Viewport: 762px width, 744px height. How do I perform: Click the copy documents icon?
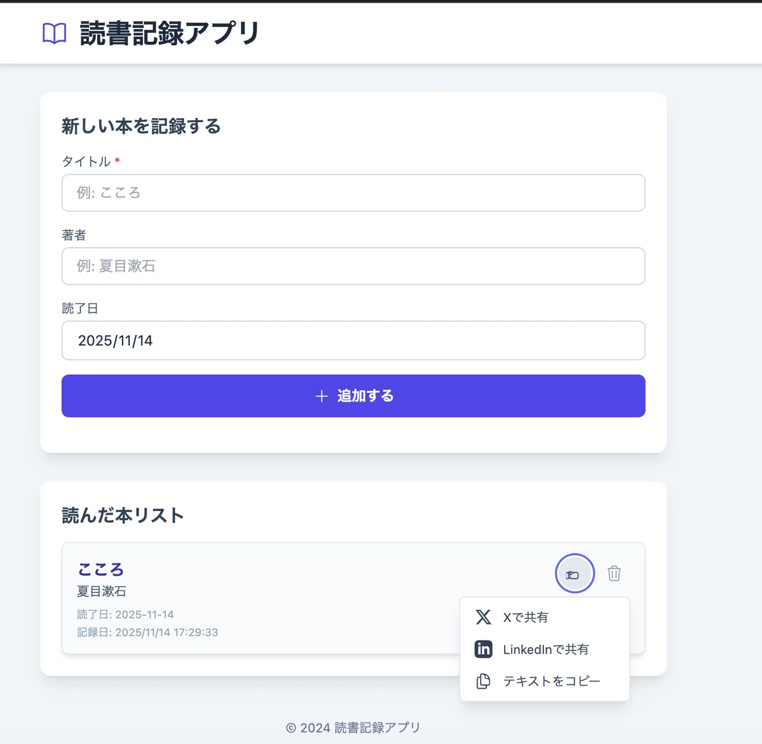[x=483, y=681]
